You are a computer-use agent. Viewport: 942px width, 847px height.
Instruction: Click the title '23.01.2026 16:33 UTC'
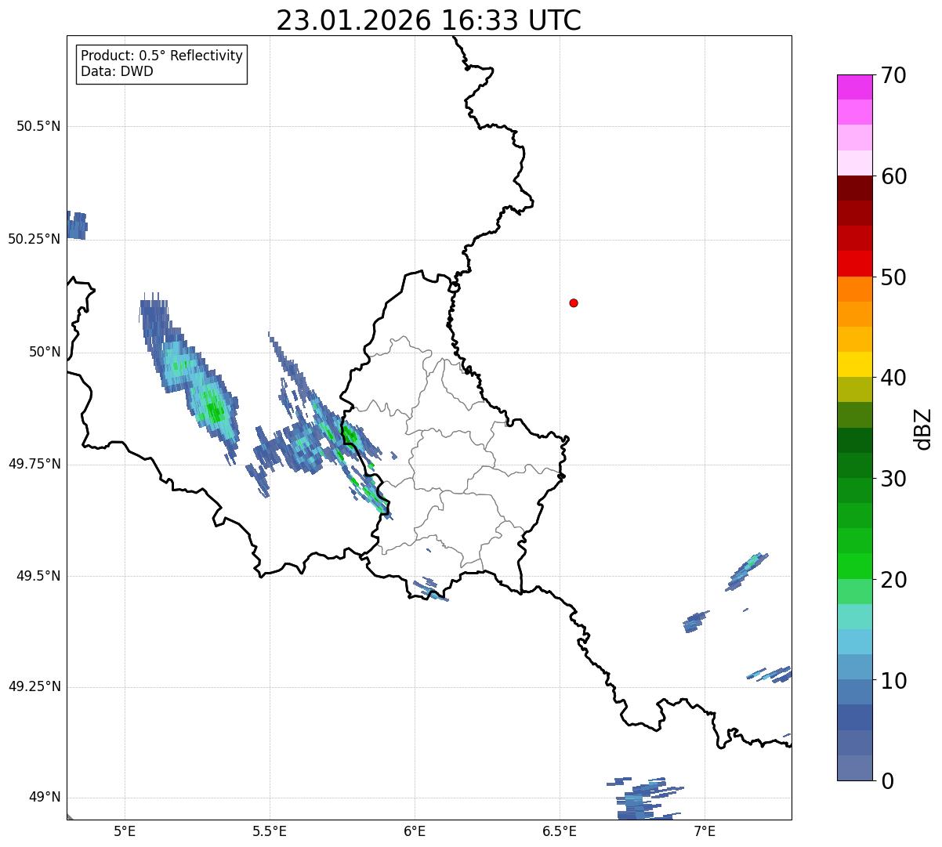point(429,20)
